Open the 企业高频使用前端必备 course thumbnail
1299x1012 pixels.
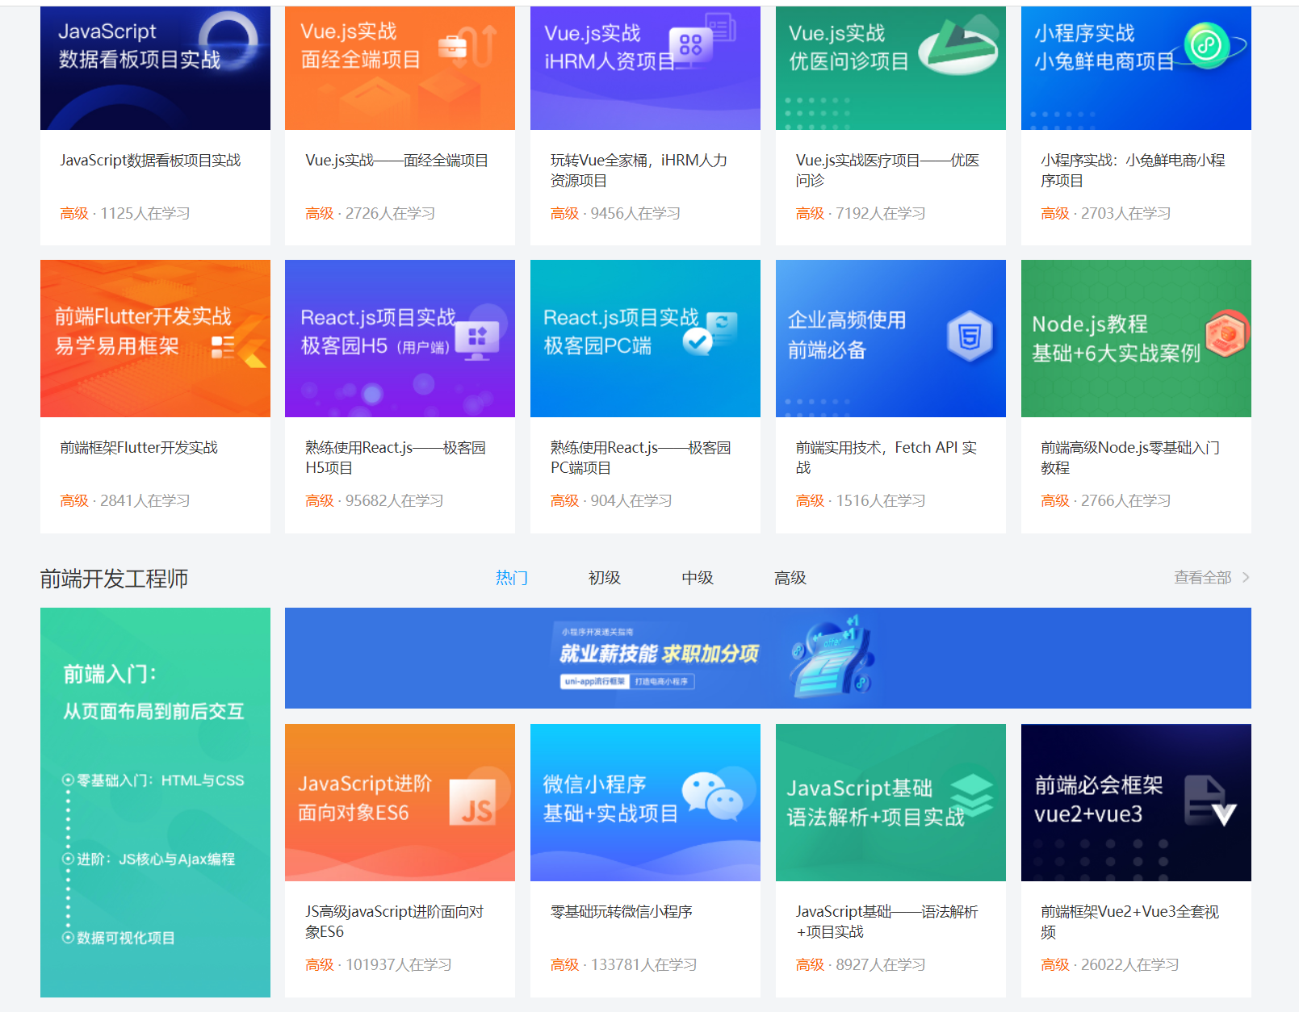click(890, 338)
